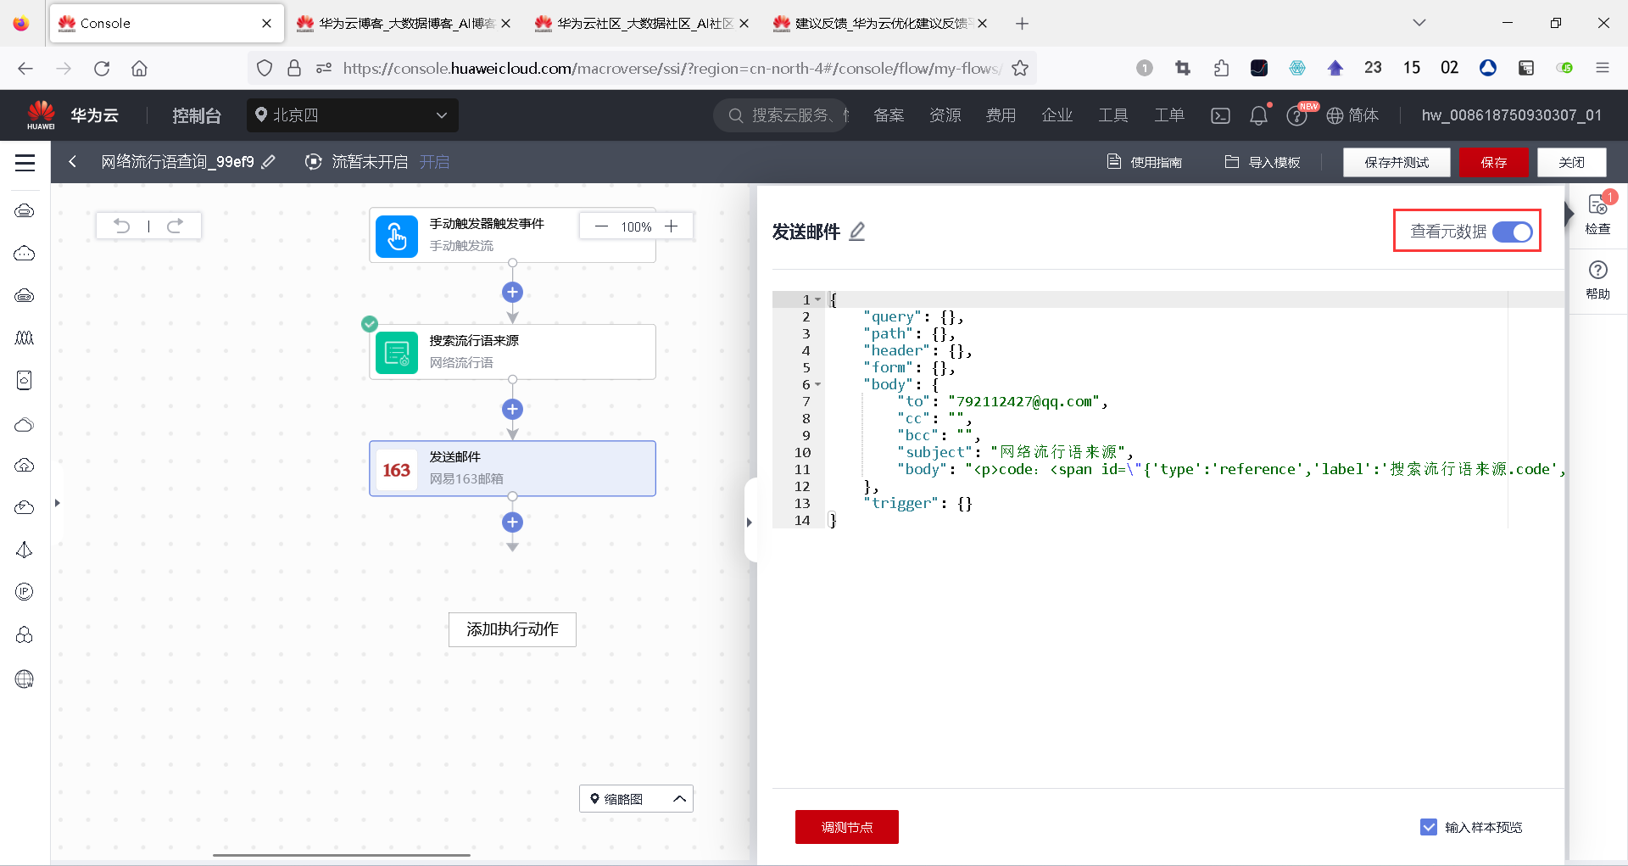Open the 费用 menu
Image resolution: width=1628 pixels, height=866 pixels.
[1001, 115]
